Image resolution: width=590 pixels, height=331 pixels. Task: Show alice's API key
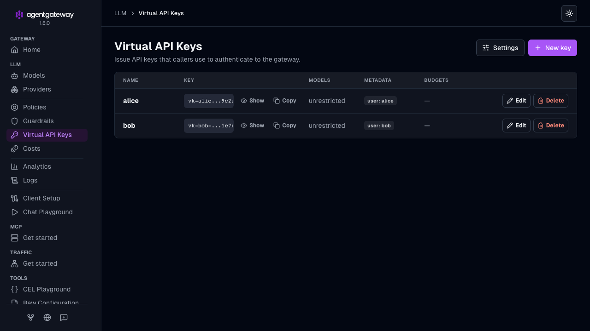[253, 101]
